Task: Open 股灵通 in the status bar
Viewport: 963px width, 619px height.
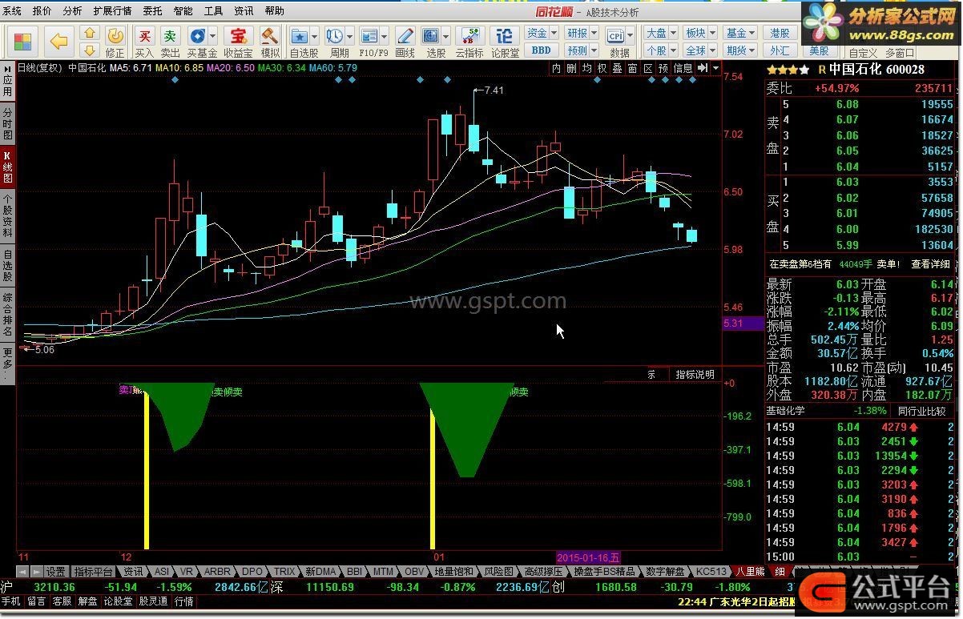Action: pos(153,601)
